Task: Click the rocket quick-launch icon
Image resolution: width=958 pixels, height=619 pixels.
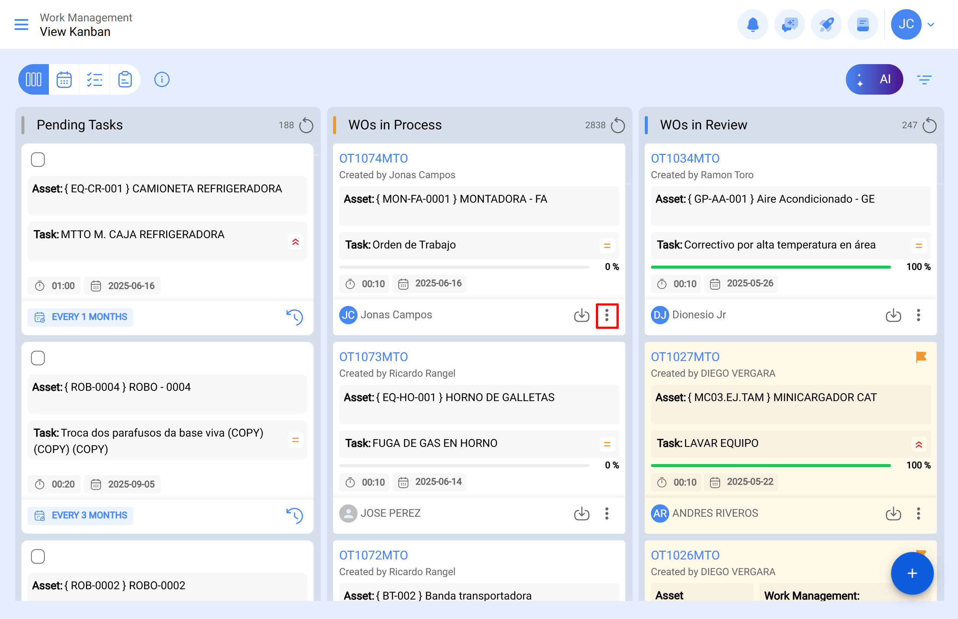Action: tap(826, 24)
